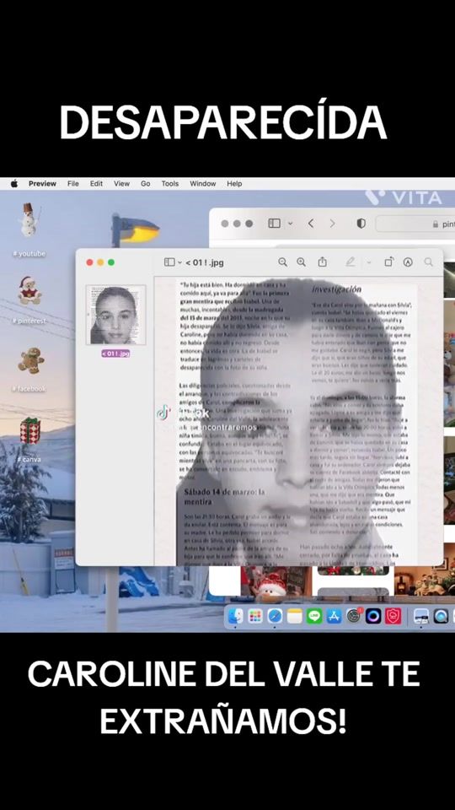
Task: Toggle the Preview sidebar view button
Action: tap(169, 262)
